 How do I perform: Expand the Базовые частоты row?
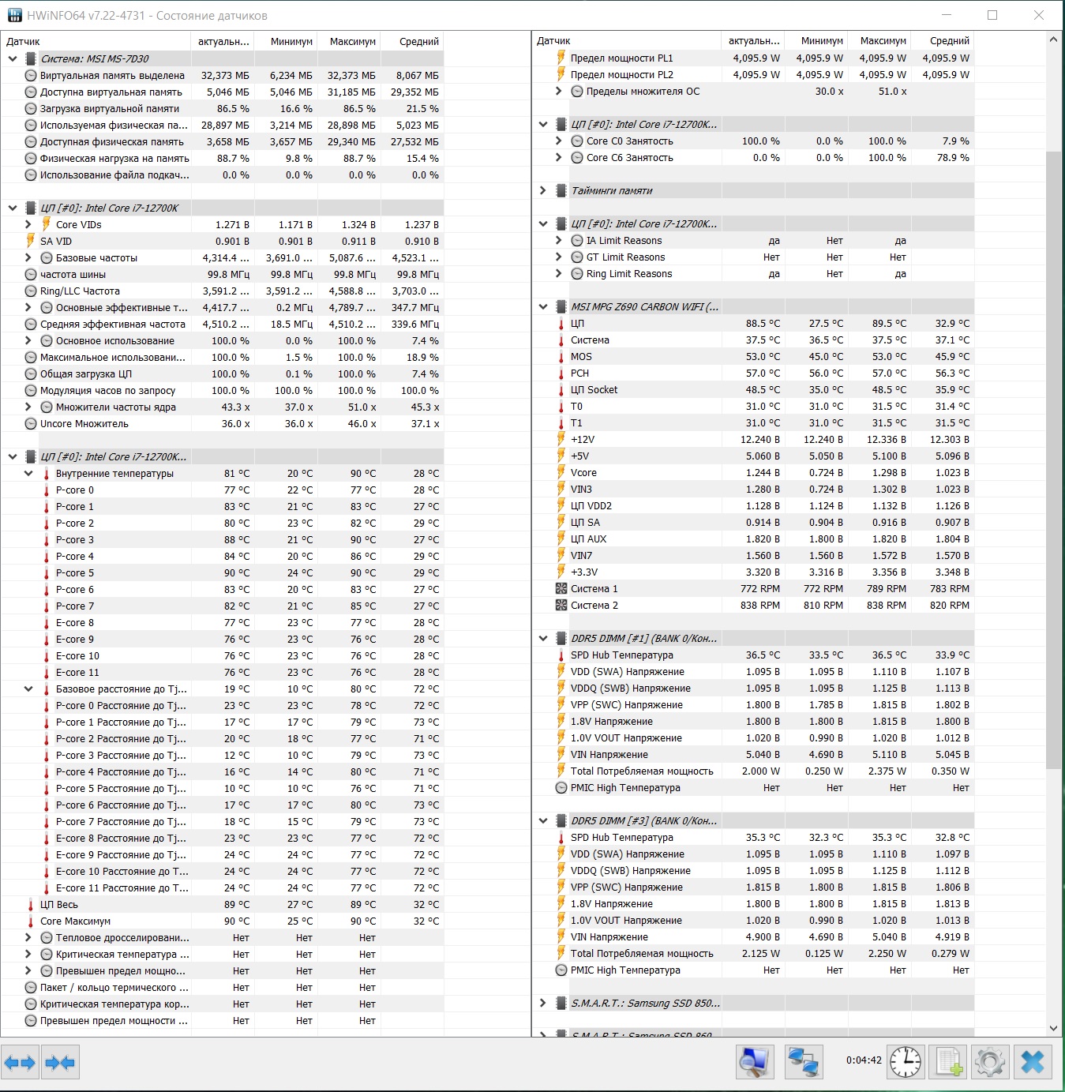[x=28, y=257]
